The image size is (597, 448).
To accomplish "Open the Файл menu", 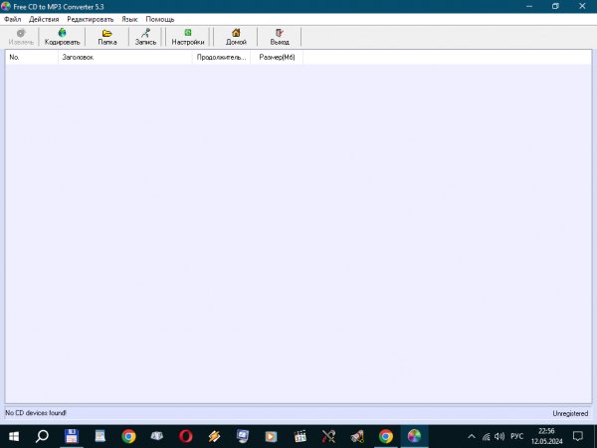I will point(13,19).
